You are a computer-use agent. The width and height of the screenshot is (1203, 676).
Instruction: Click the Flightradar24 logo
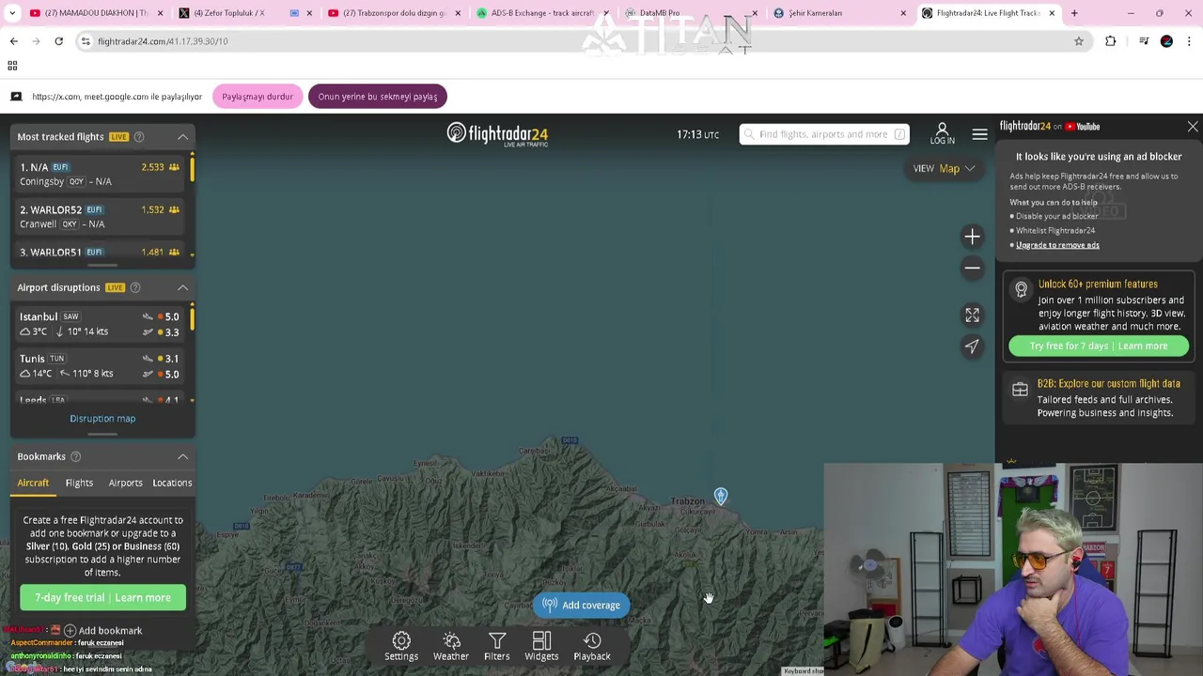coord(497,134)
